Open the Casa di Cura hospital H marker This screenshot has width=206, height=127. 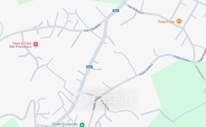pyautogui.click(x=36, y=44)
